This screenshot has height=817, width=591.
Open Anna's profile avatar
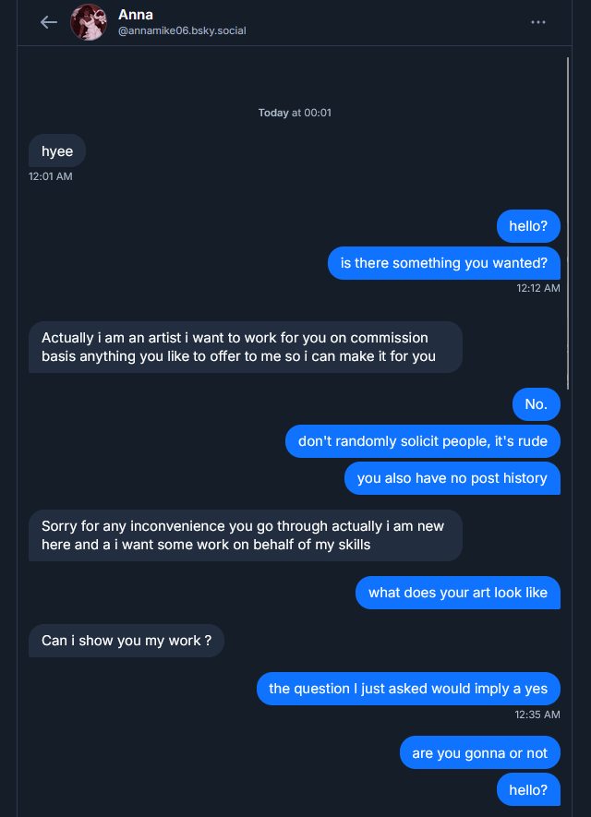(89, 22)
